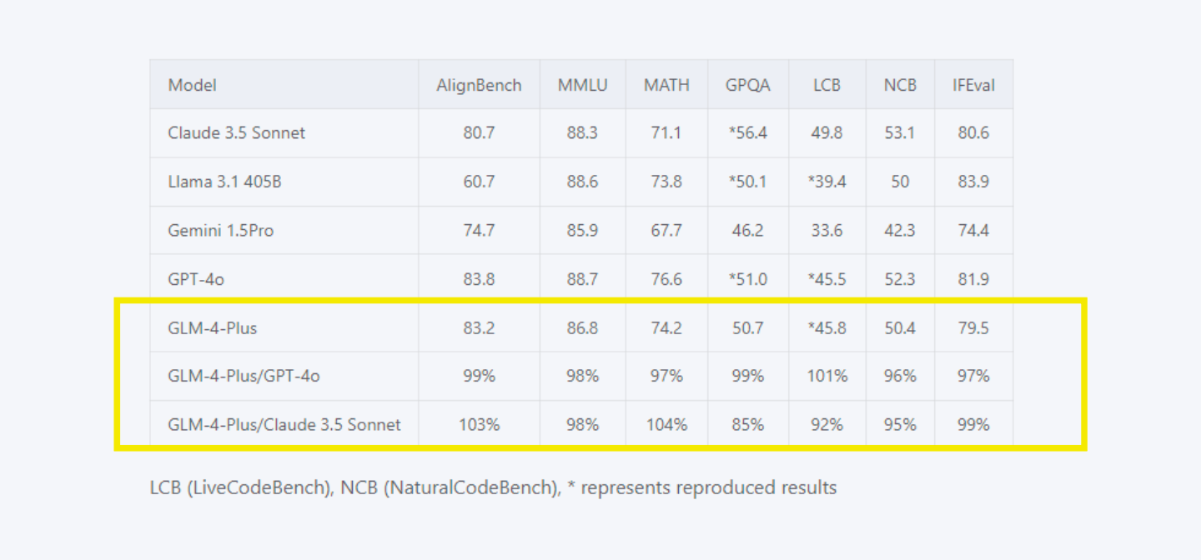Click GLM-4-Plus/Claude 3.5 Sonnet row label
The height and width of the screenshot is (560, 1201).
click(284, 425)
